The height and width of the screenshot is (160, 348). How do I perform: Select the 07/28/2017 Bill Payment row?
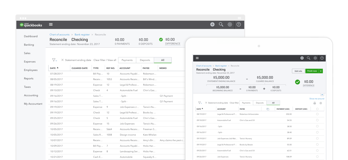(117, 74)
